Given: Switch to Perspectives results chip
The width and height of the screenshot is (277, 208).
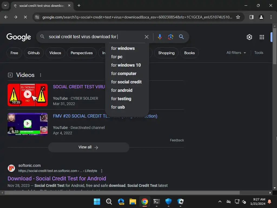Looking at the screenshot, I should point(82,53).
